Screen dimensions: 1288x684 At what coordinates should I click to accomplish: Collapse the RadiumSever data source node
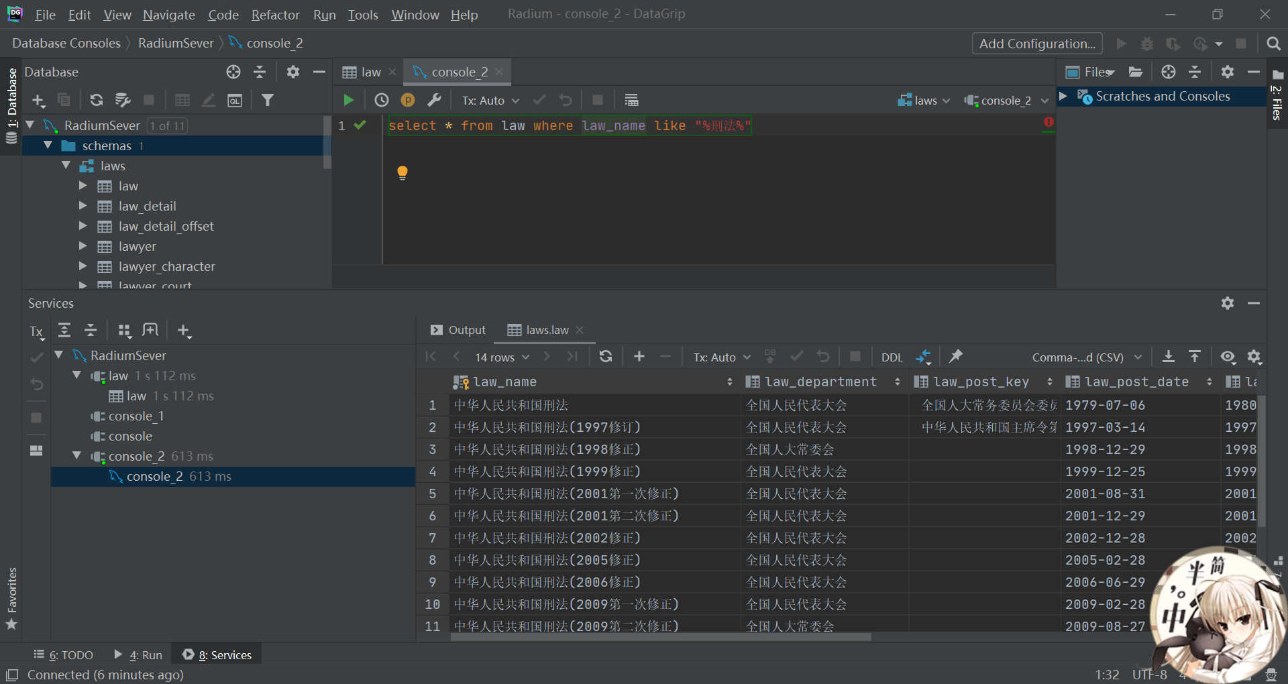point(30,125)
